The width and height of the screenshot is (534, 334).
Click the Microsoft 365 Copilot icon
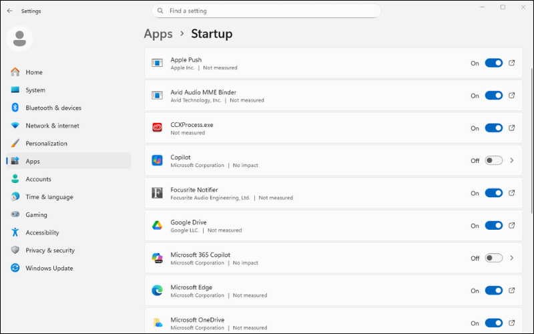click(x=158, y=258)
